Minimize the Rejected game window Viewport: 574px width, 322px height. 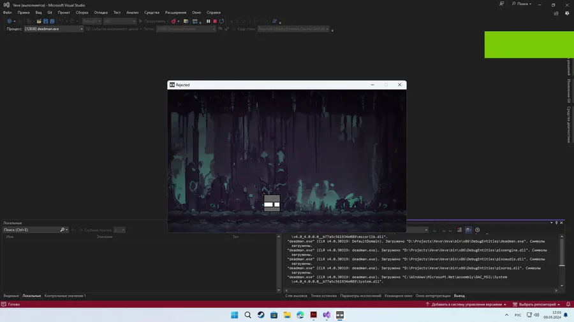tap(372, 85)
